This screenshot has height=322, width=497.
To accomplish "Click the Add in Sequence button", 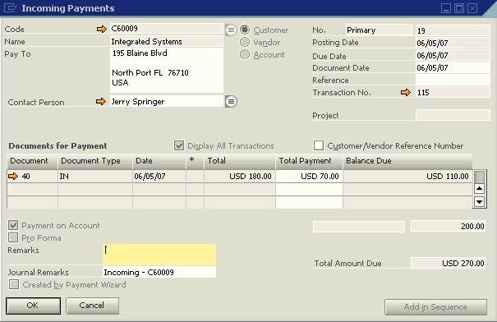I will pyautogui.click(x=435, y=306).
